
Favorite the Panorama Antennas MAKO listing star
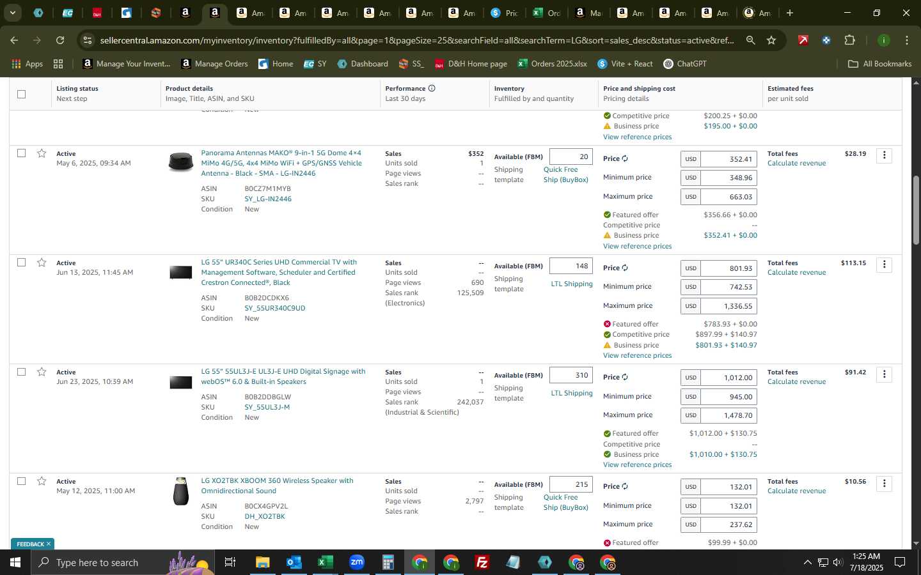(42, 153)
